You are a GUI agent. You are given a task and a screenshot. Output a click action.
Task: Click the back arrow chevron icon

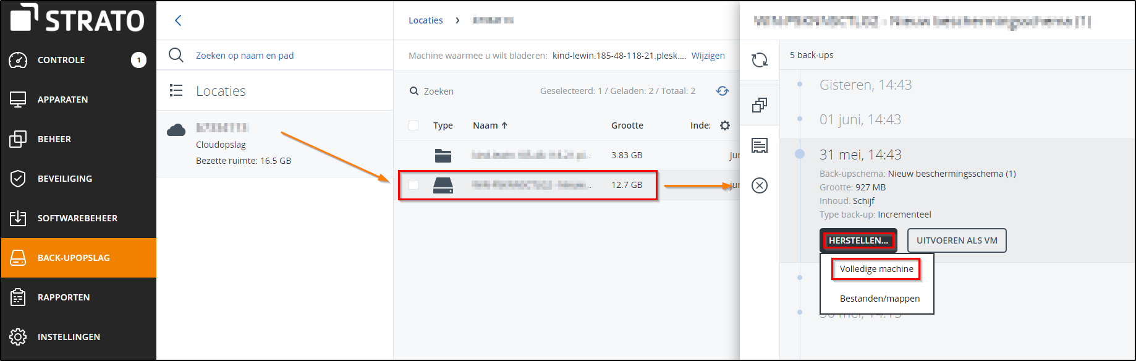point(178,20)
